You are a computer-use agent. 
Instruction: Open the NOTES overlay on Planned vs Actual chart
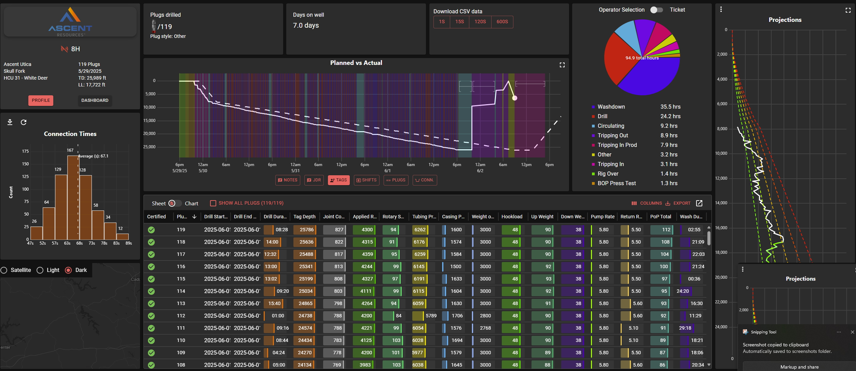click(287, 180)
